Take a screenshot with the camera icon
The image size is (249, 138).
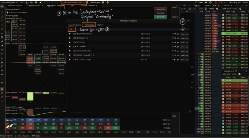pyautogui.click(x=211, y=3)
